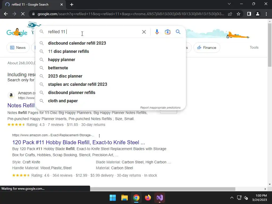Open the tab search chevron
This screenshot has width=272, height=204.
[x=229, y=4]
